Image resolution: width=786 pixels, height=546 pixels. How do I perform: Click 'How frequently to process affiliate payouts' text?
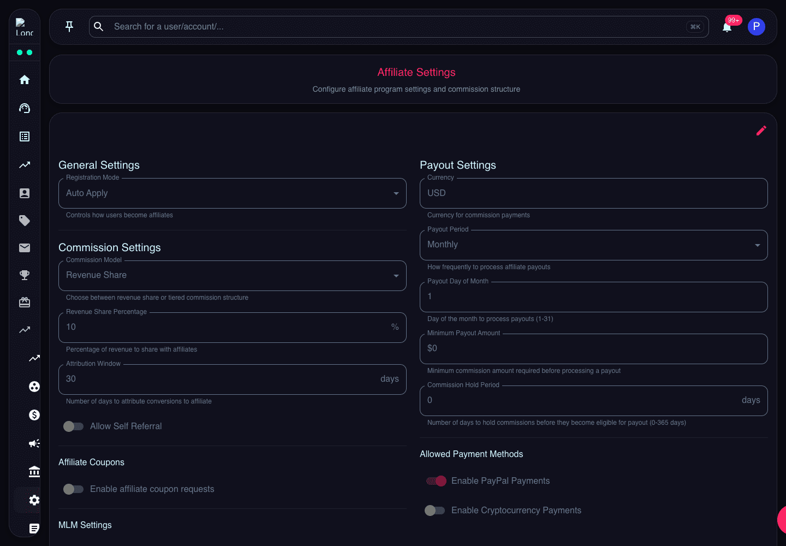pos(489,267)
